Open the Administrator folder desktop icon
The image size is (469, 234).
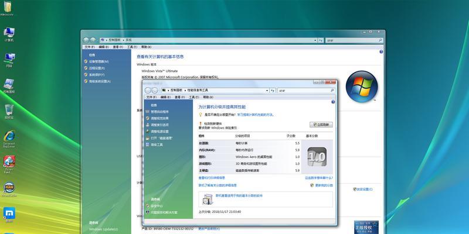click(7, 8)
